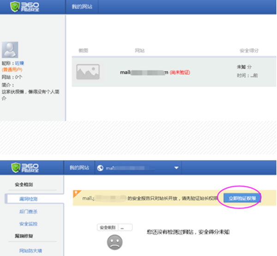Screen dimensions: 277x256
Task: Click the 网站：0个 count text
Action: click(12, 77)
